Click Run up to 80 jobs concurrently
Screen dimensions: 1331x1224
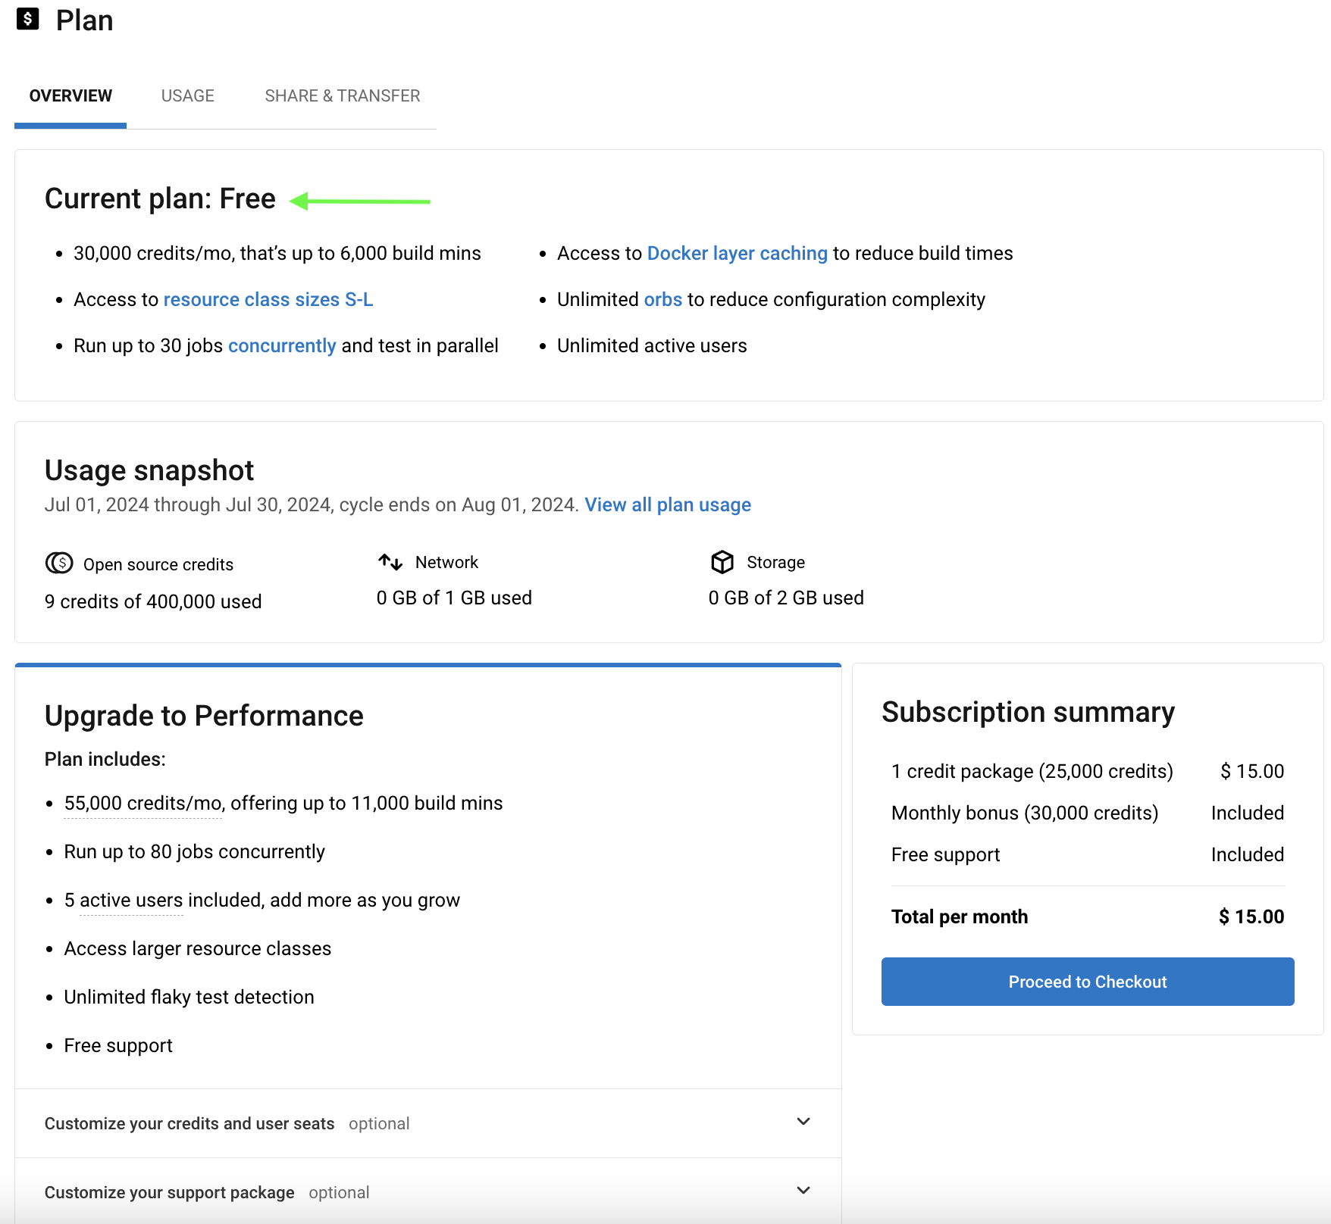click(x=195, y=852)
